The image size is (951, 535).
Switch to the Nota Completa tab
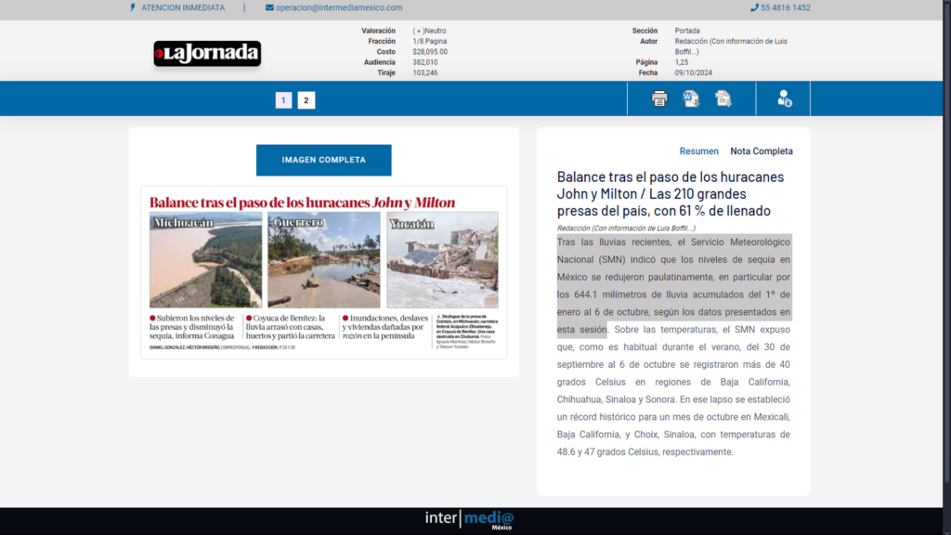(x=762, y=151)
